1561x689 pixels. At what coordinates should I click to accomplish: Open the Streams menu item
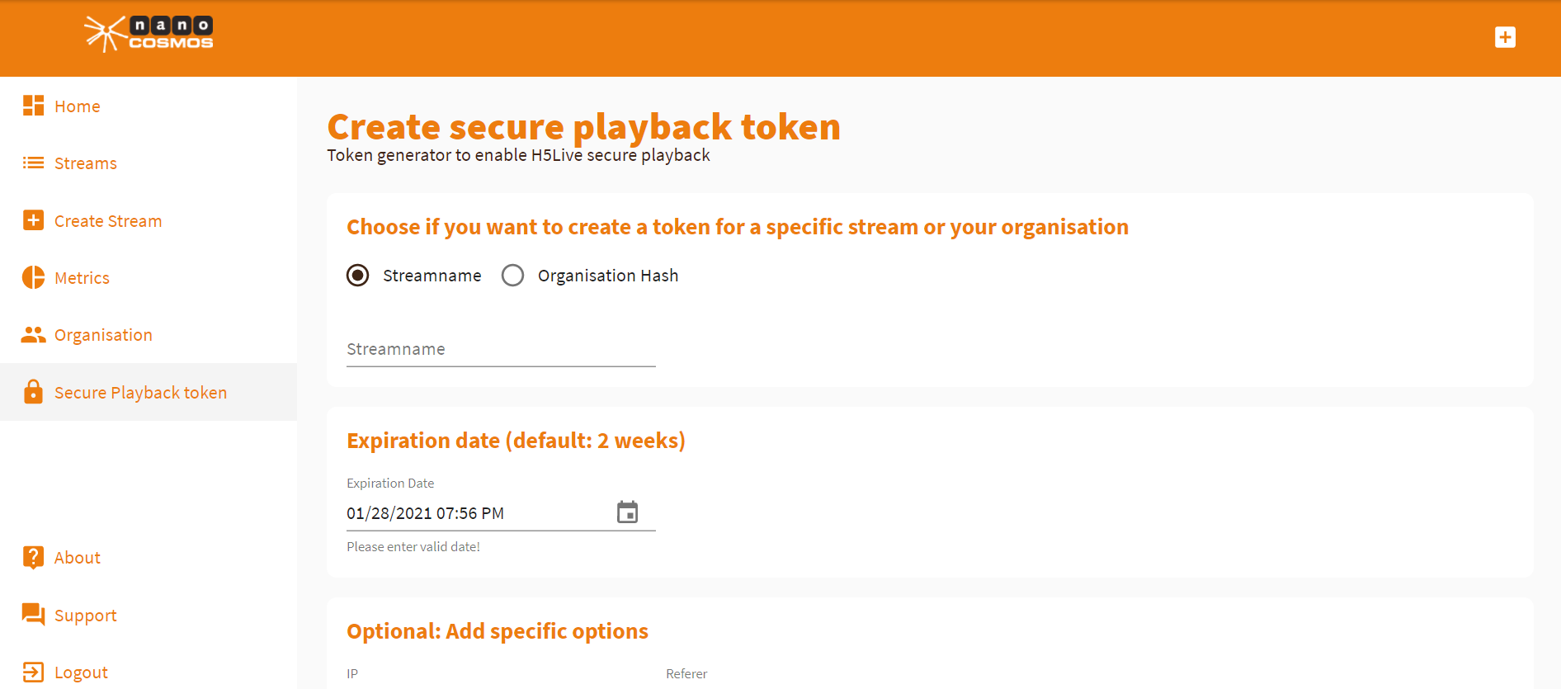(86, 163)
